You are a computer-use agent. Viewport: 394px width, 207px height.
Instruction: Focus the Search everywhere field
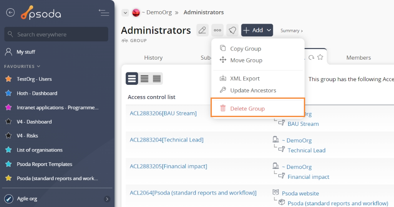click(56, 34)
